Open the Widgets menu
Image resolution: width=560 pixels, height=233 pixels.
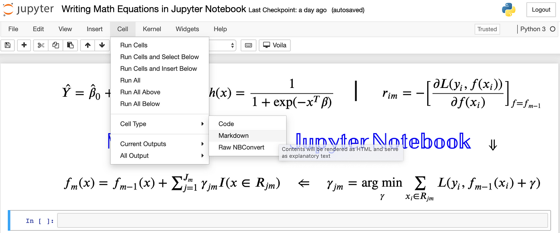[187, 29]
